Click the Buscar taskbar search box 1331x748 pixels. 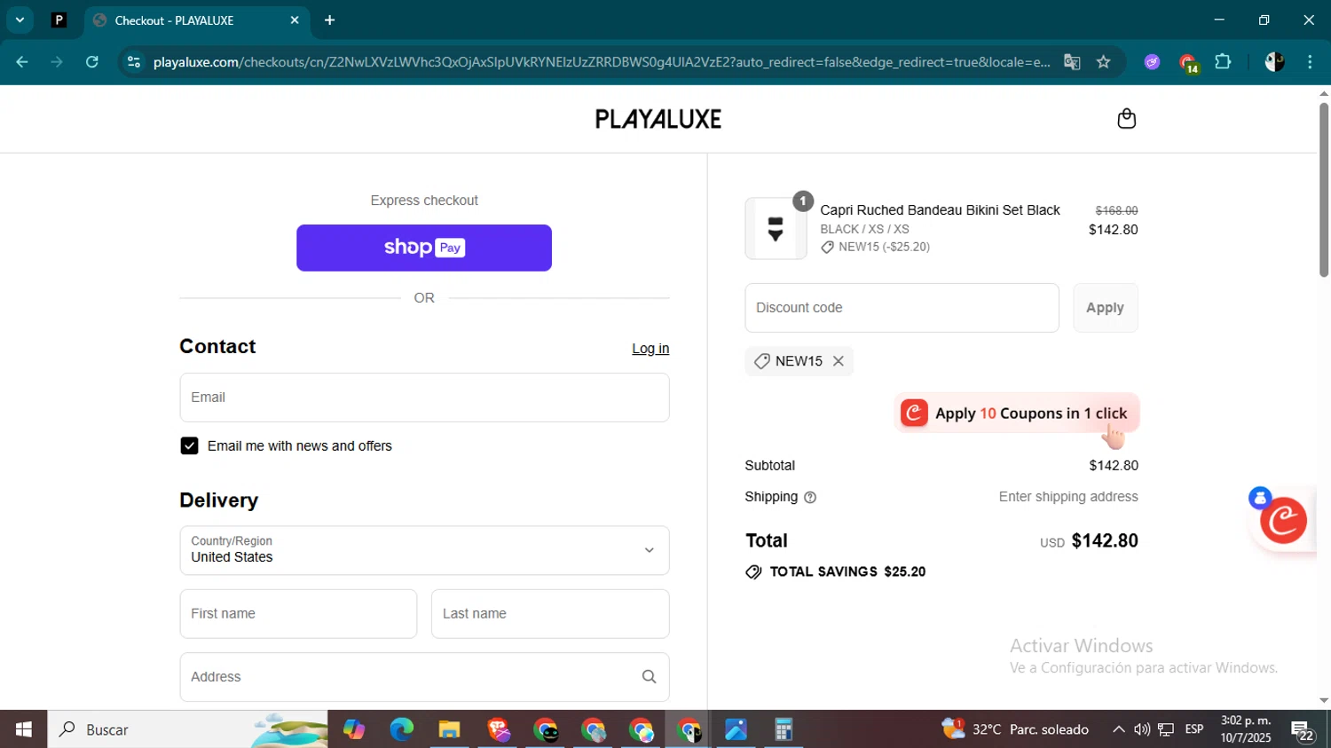(187, 729)
